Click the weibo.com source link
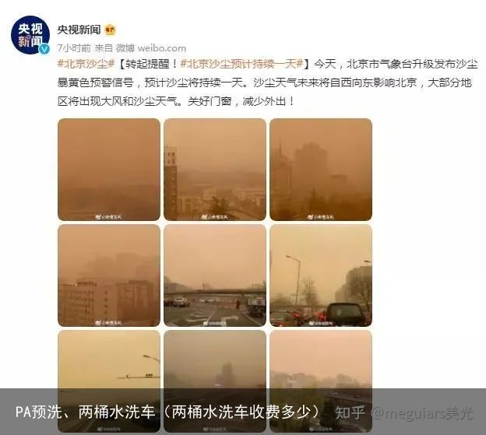This screenshot has width=486, height=435. [x=162, y=48]
